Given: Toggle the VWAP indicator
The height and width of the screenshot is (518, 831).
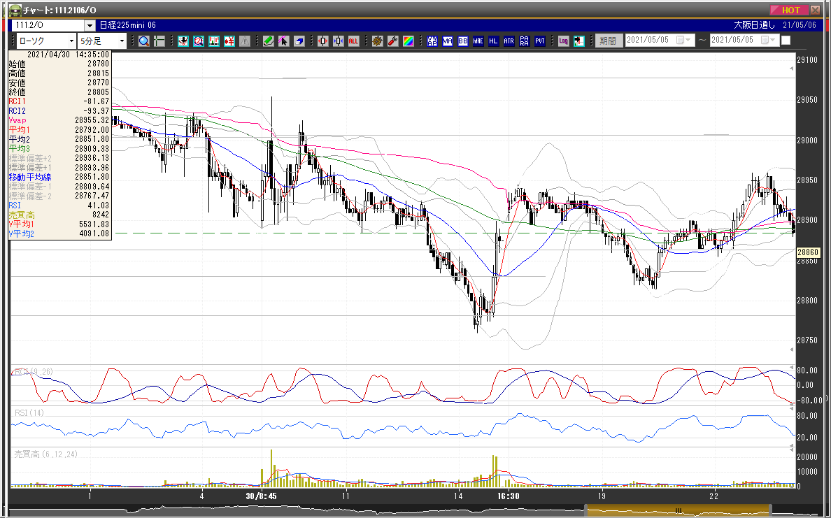Looking at the screenshot, I should click(432, 41).
